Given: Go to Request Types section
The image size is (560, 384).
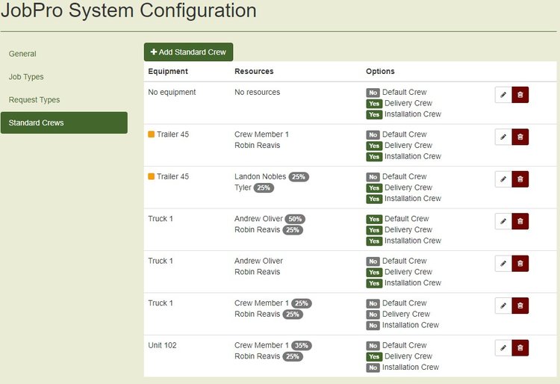Looking at the screenshot, I should pos(34,100).
